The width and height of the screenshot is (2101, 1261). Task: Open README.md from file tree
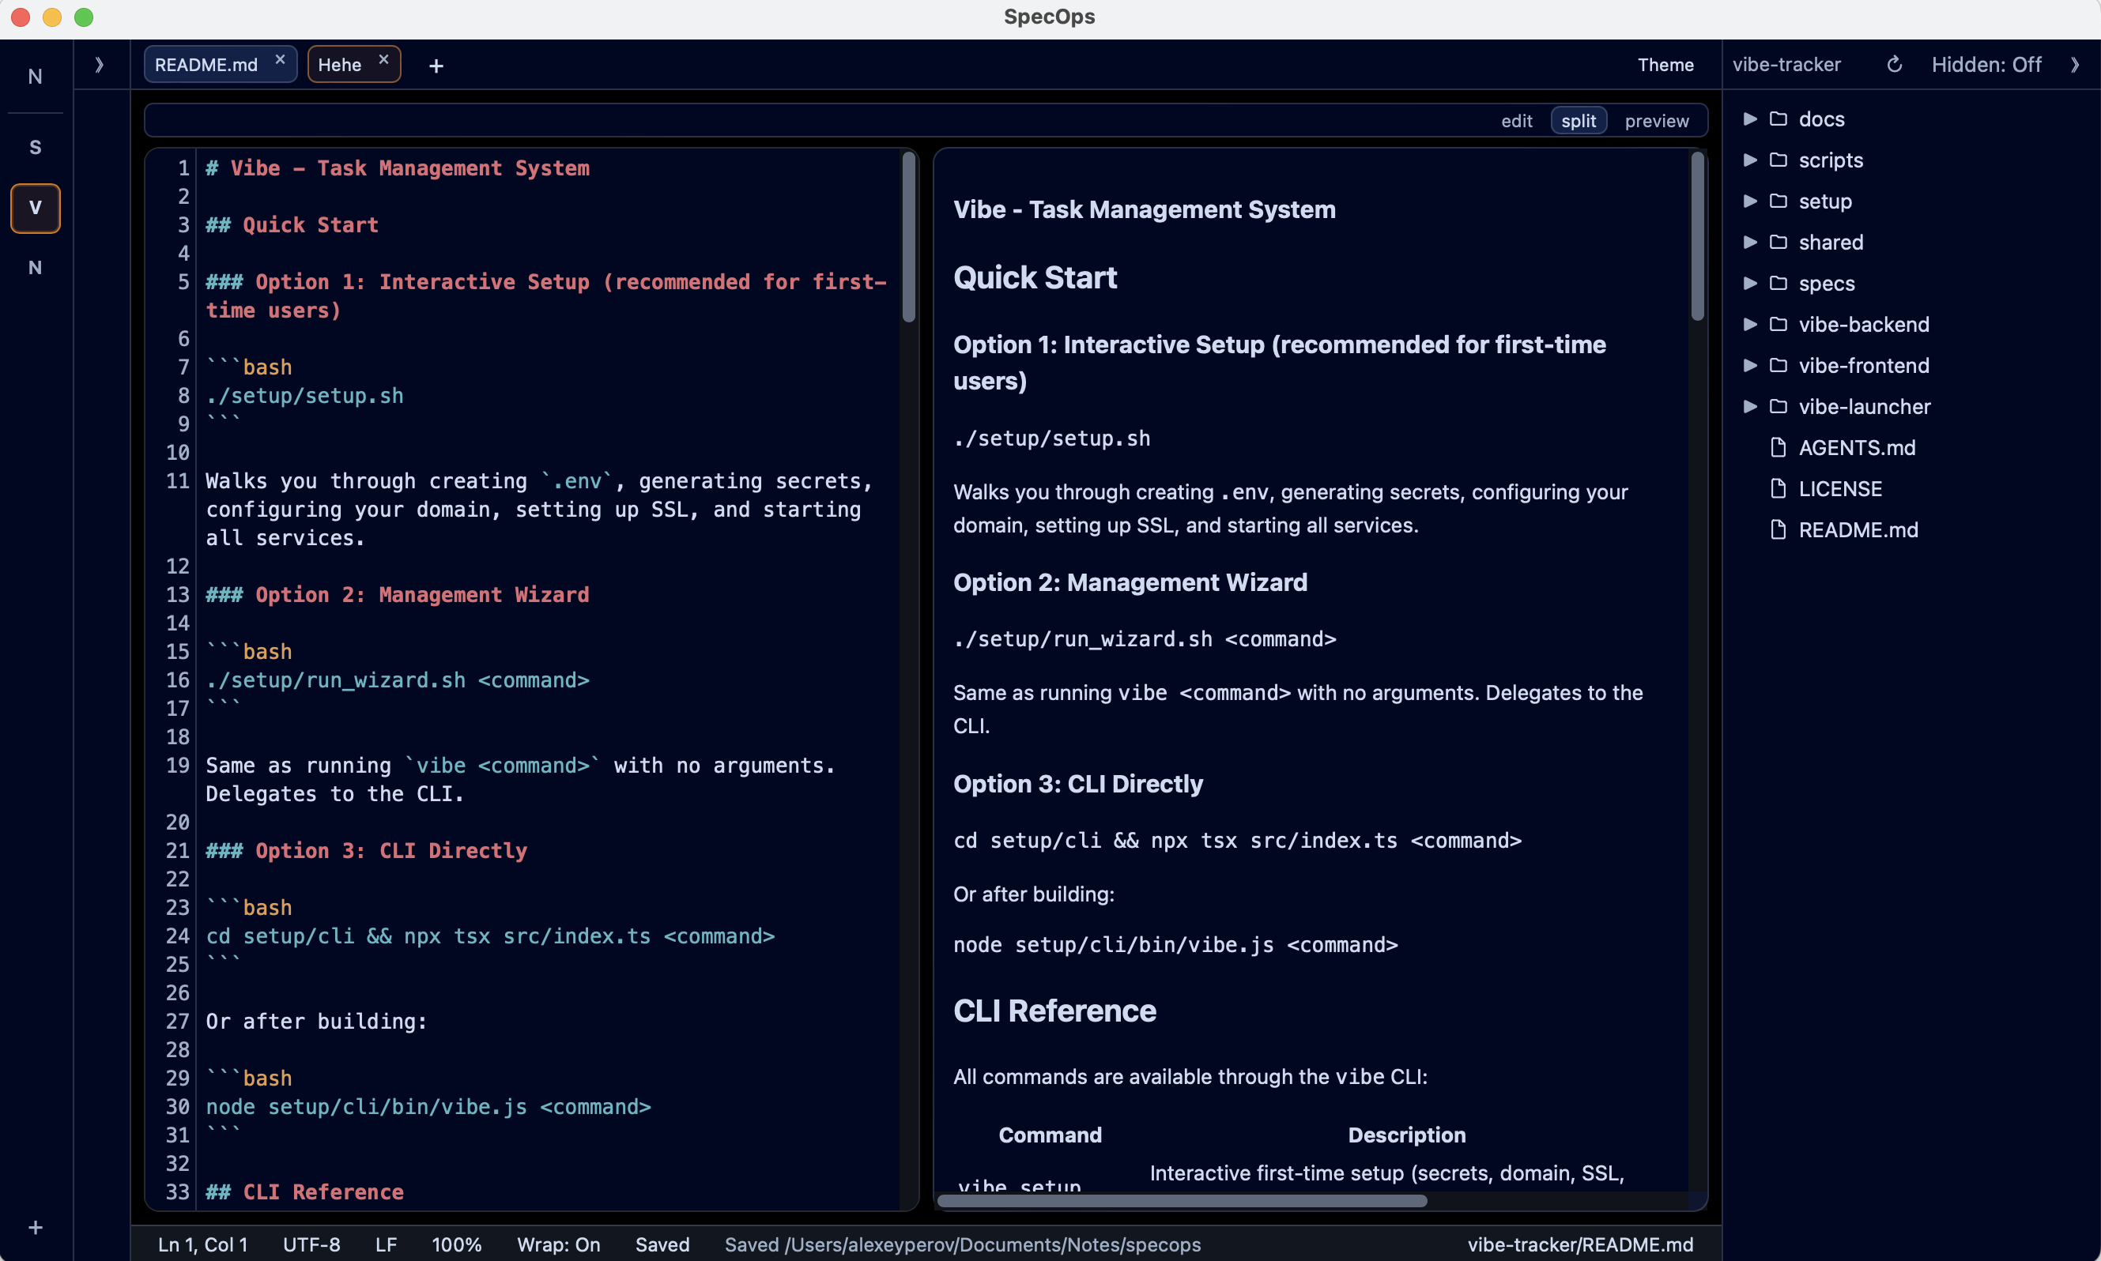(x=1858, y=530)
